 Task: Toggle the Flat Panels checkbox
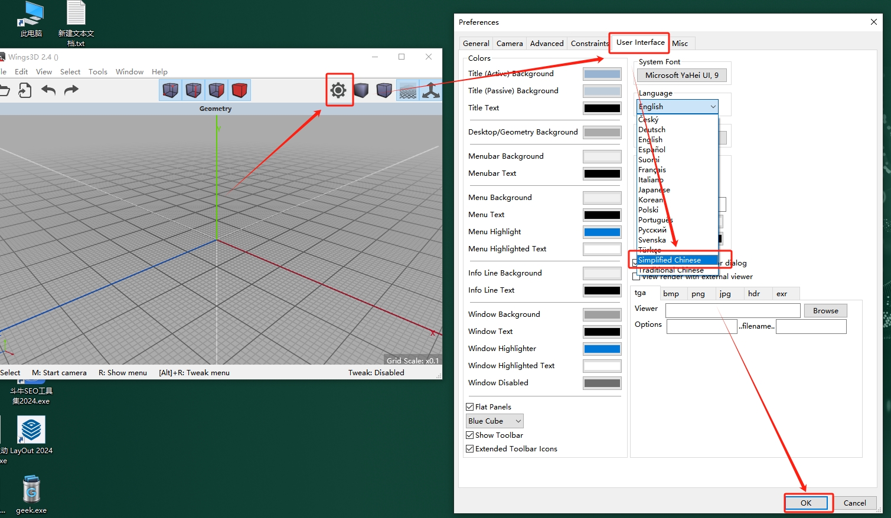[x=470, y=407]
